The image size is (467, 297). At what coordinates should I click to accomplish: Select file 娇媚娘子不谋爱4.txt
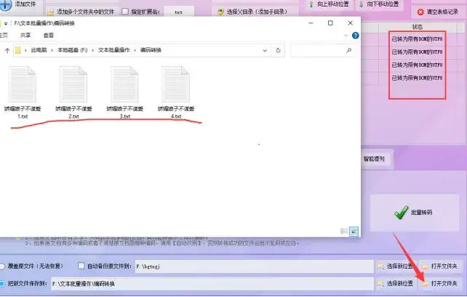coord(175,86)
